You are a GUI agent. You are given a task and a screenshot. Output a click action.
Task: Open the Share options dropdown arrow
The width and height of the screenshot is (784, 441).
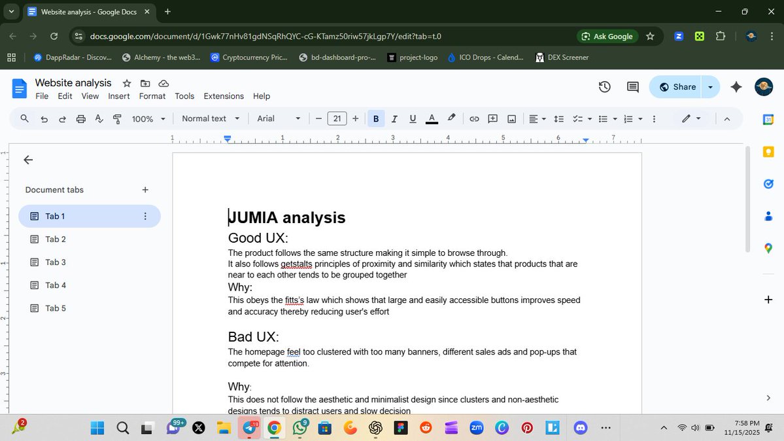pos(710,87)
